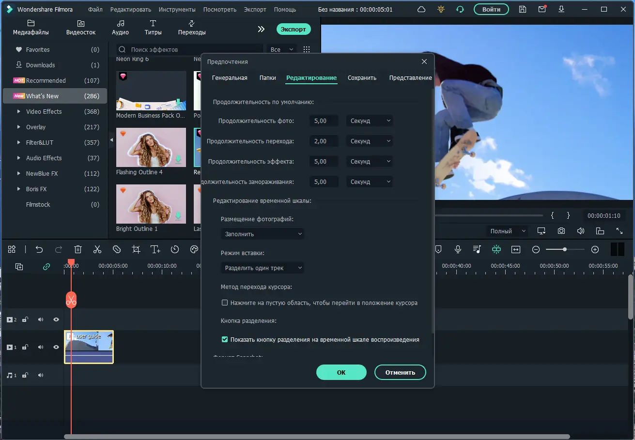Select the Crop tool icon

pyautogui.click(x=136, y=249)
